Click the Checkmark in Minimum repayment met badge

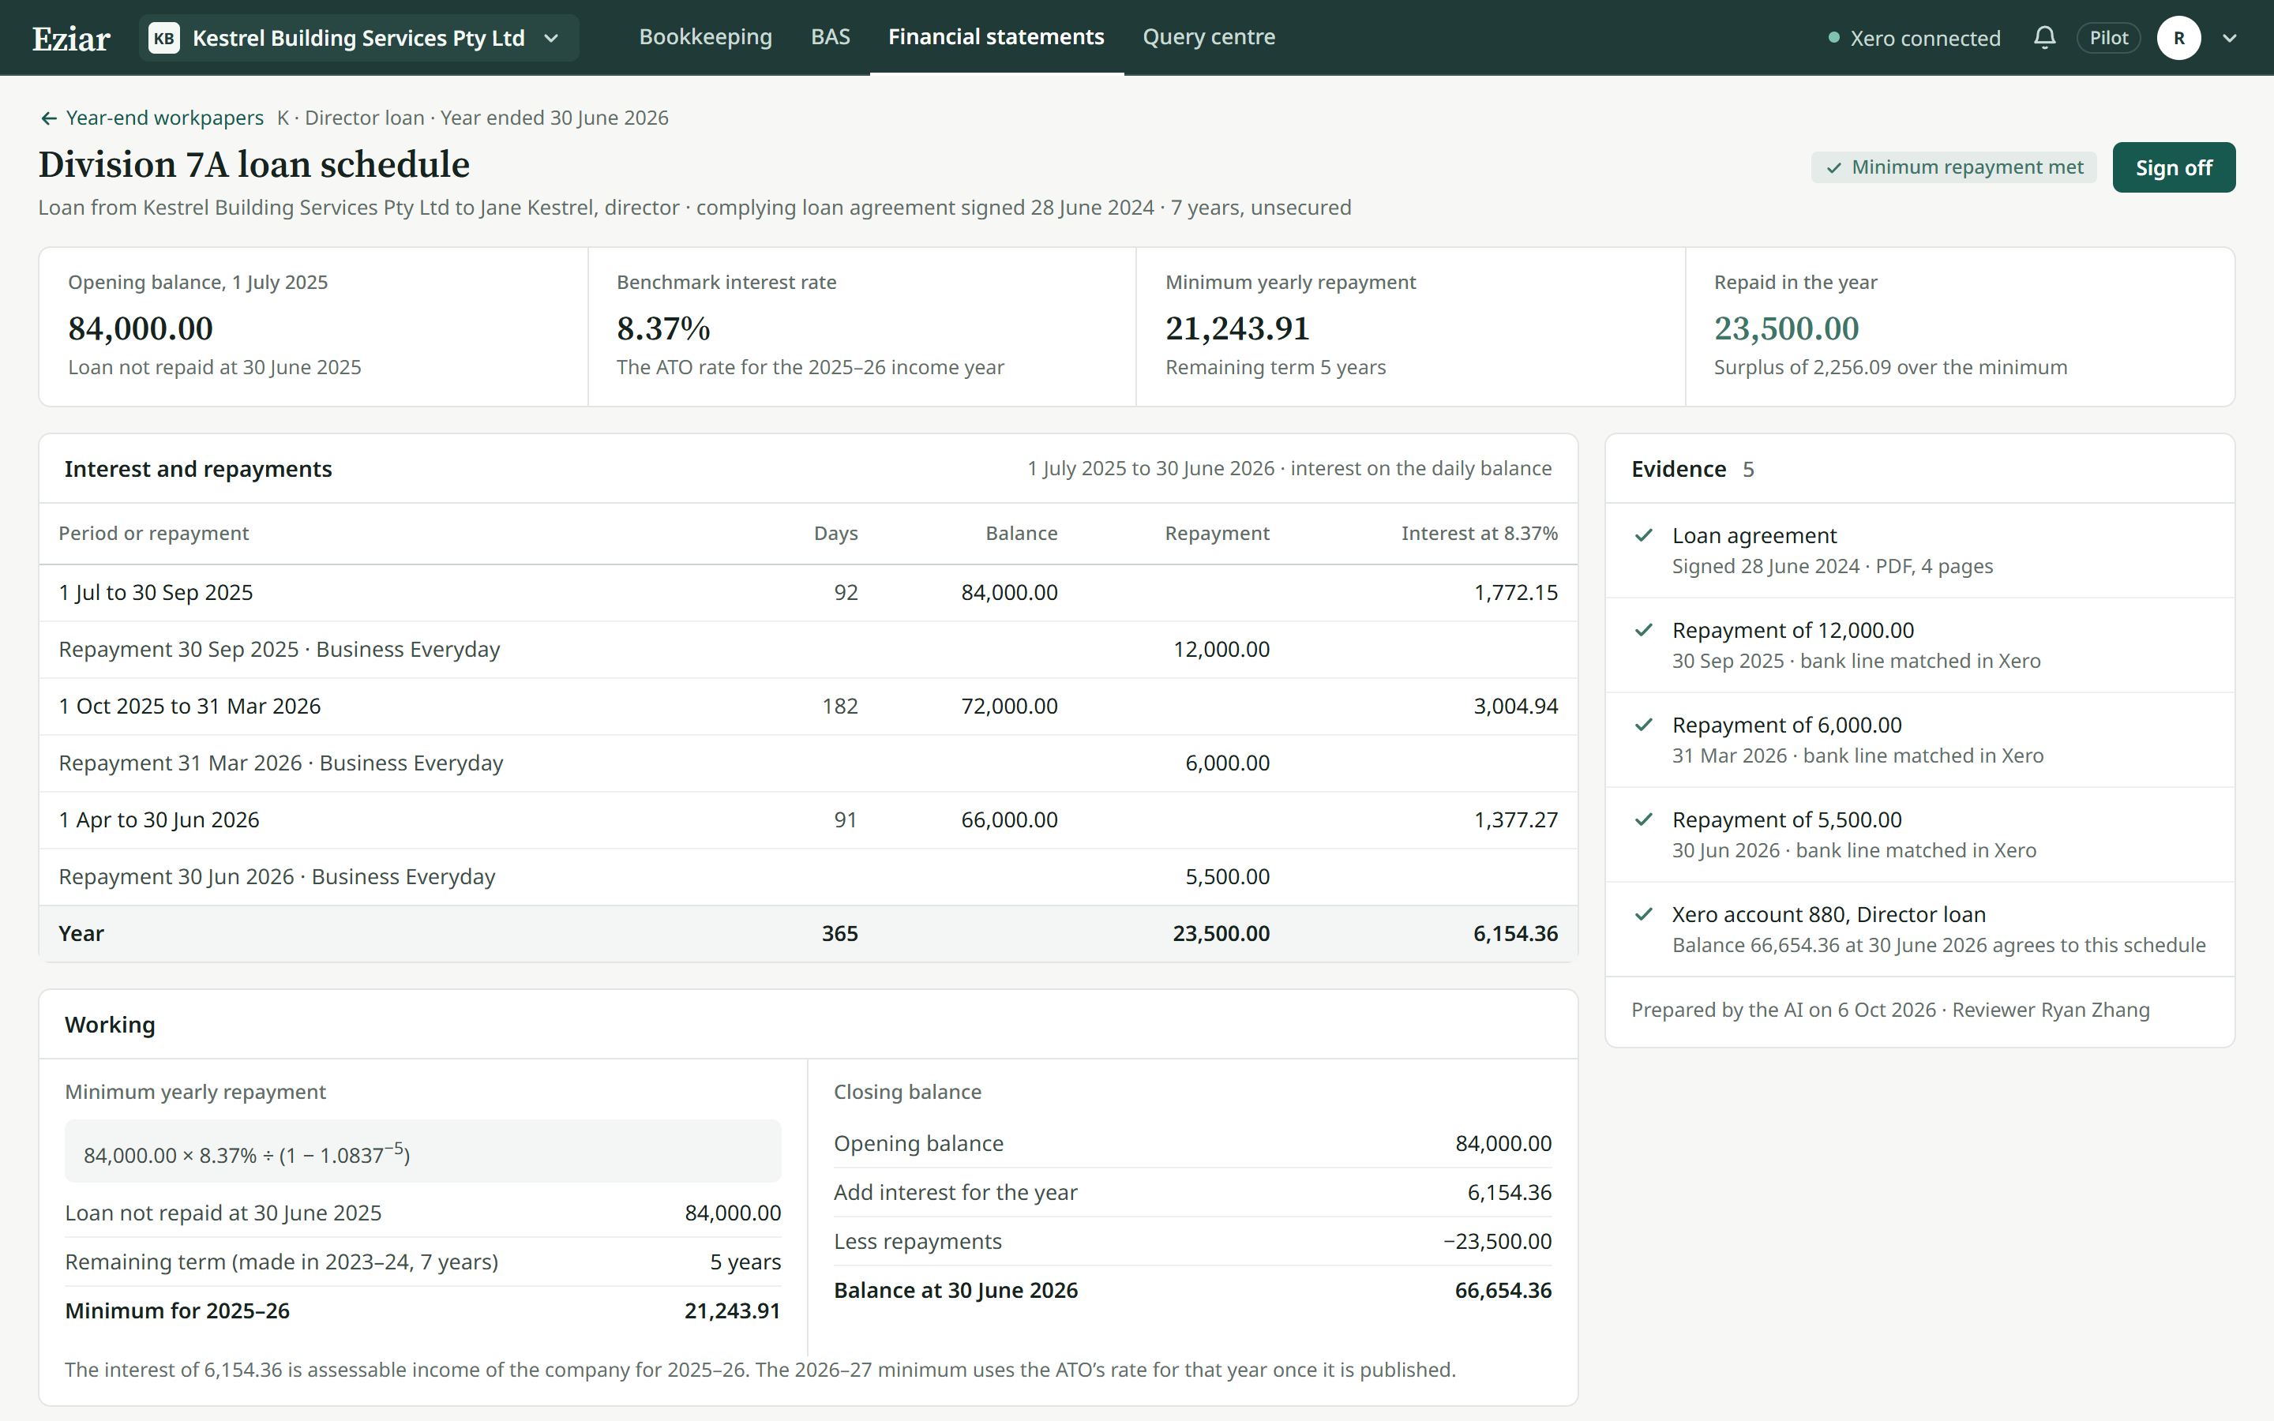[x=1833, y=168]
